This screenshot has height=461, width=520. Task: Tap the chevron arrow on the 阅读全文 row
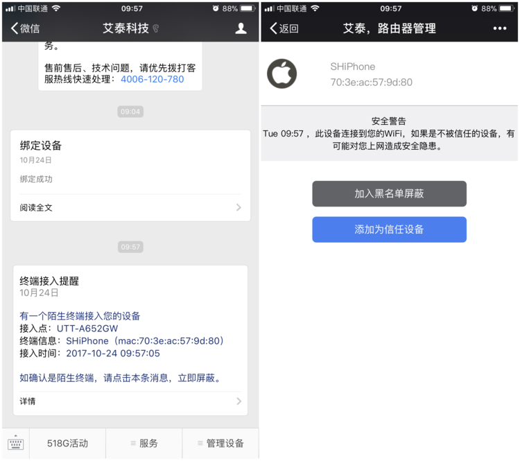[x=239, y=207]
